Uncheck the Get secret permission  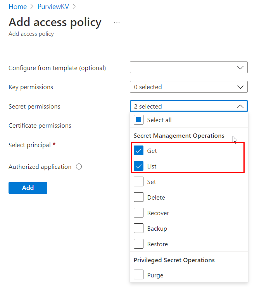point(139,151)
